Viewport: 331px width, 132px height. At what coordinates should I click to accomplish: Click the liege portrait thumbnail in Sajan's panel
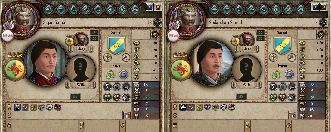[81, 39]
